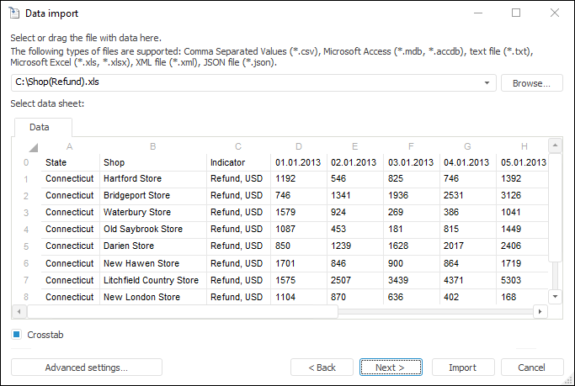Proceed with the Next > button
This screenshot has width=575, height=386.
point(390,367)
